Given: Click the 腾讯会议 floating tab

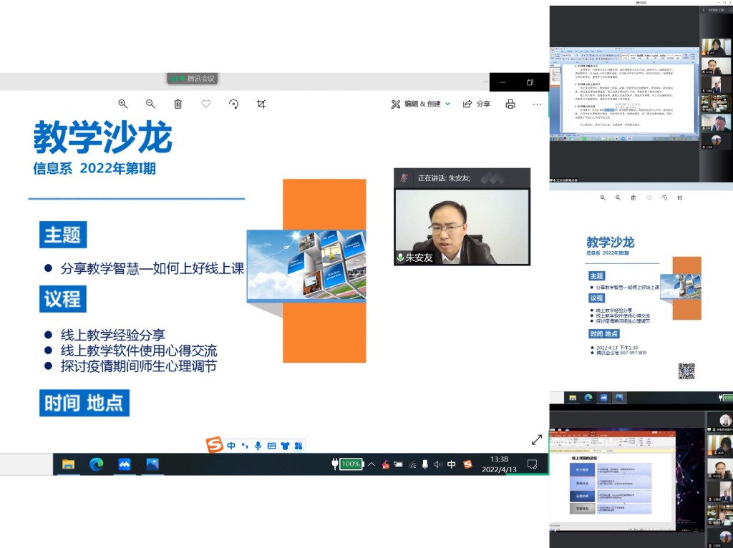Looking at the screenshot, I should [x=193, y=79].
